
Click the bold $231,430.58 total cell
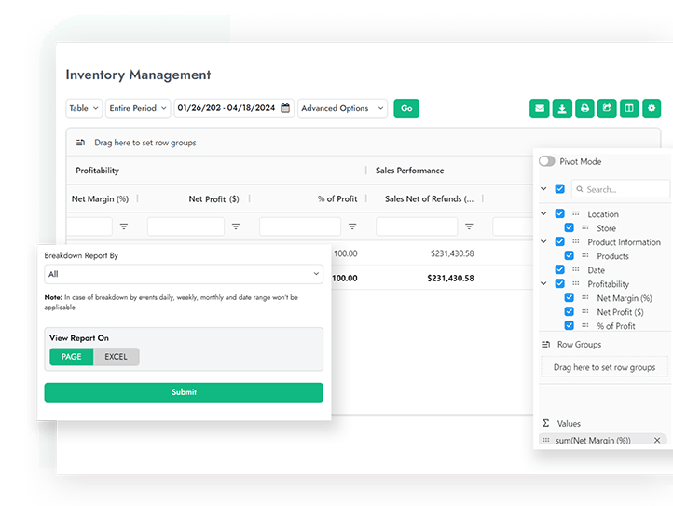tap(450, 278)
